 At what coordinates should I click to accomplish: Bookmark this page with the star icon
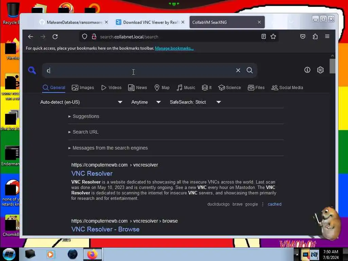[x=273, y=37]
